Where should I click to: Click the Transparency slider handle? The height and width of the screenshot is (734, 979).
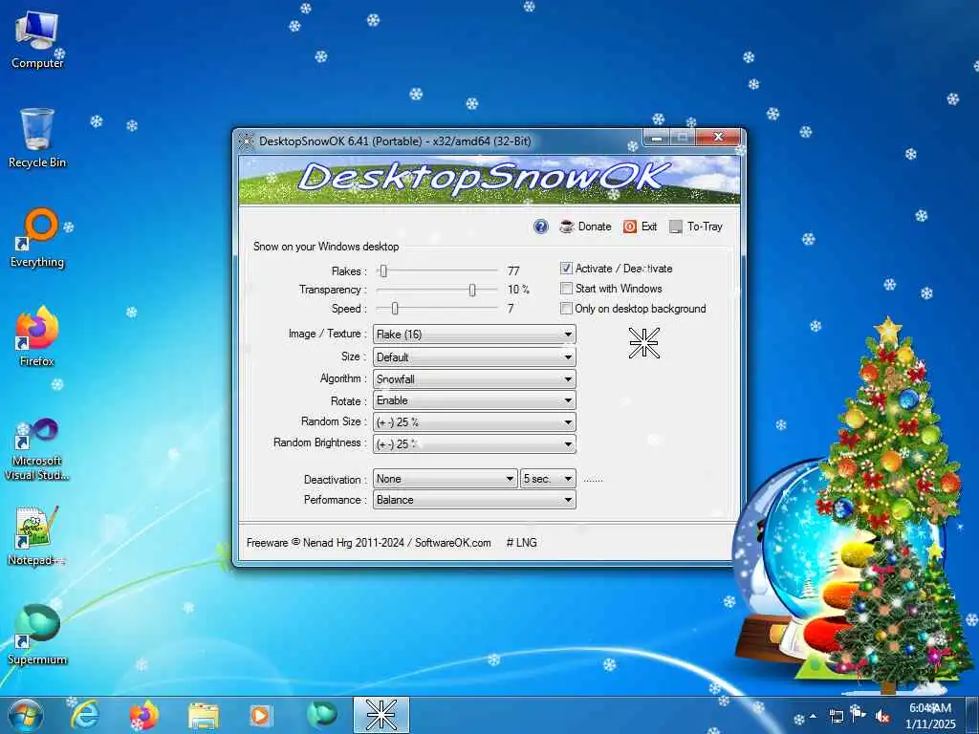pos(472,290)
